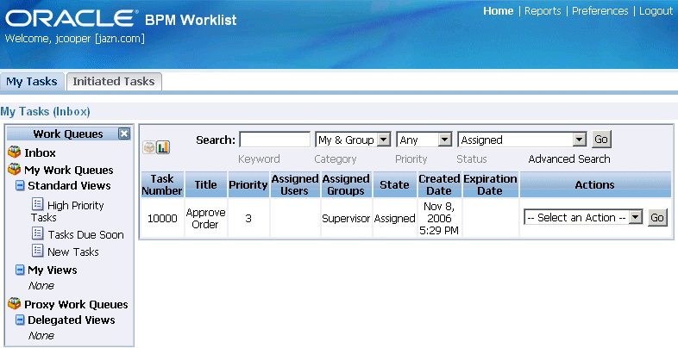Screen dimensions: 678x348
Task: Click the Logout link
Action: tap(656, 11)
